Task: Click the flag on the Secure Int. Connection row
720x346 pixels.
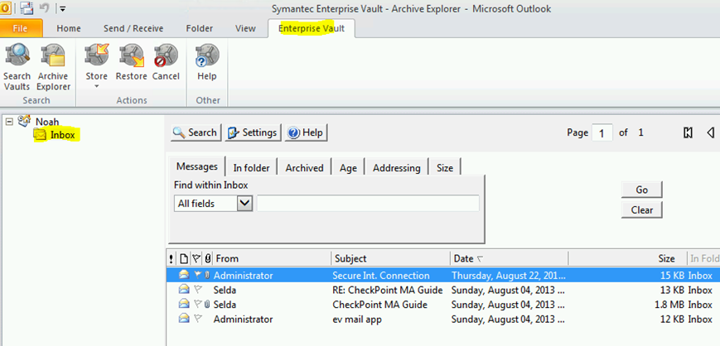Action: click(197, 276)
